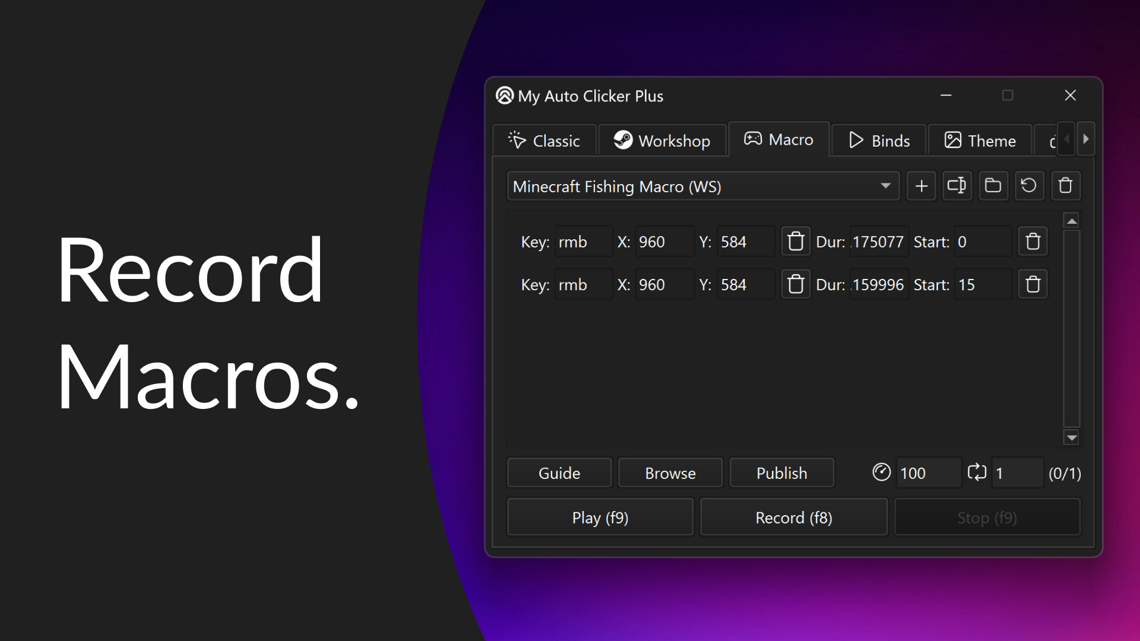Click the (0/1) loop counter text
1140x641 pixels.
click(1065, 474)
